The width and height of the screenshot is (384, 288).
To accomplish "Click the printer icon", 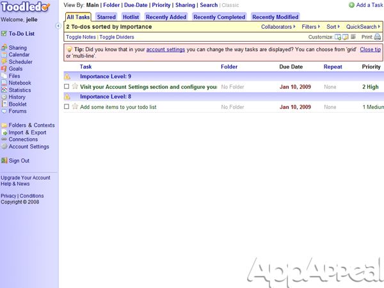I will click(378, 37).
